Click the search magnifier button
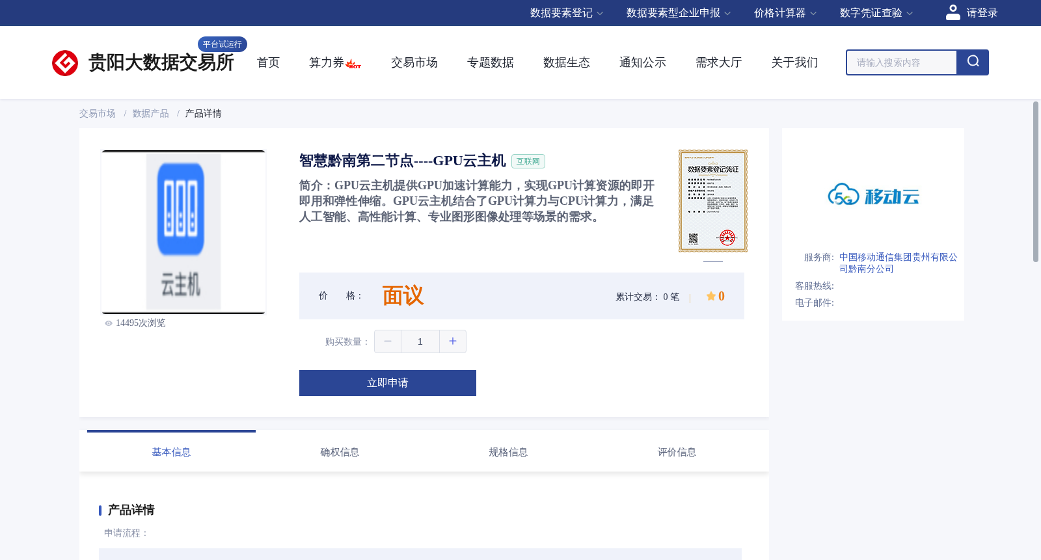This screenshot has height=560, width=1041. [973, 62]
